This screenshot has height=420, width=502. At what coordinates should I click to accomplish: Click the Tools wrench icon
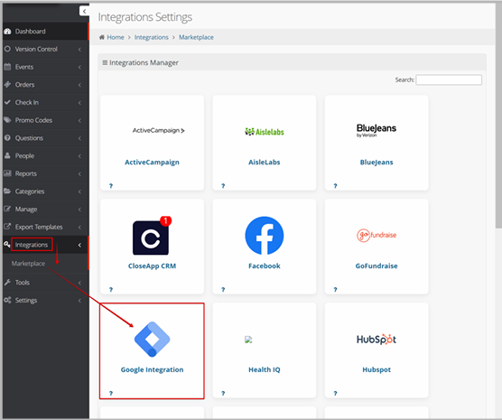7,282
